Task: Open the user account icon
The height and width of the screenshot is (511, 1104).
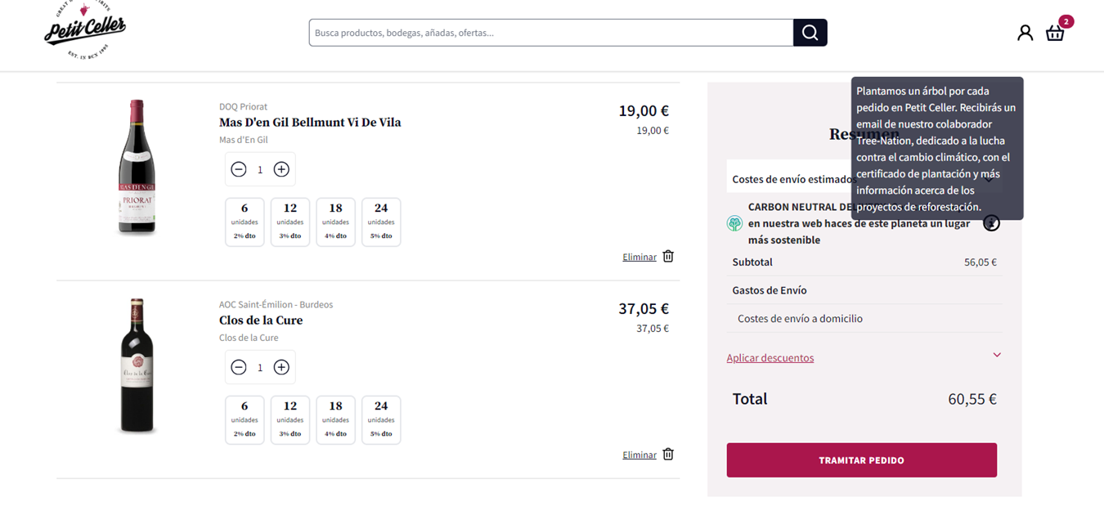Action: [1025, 33]
